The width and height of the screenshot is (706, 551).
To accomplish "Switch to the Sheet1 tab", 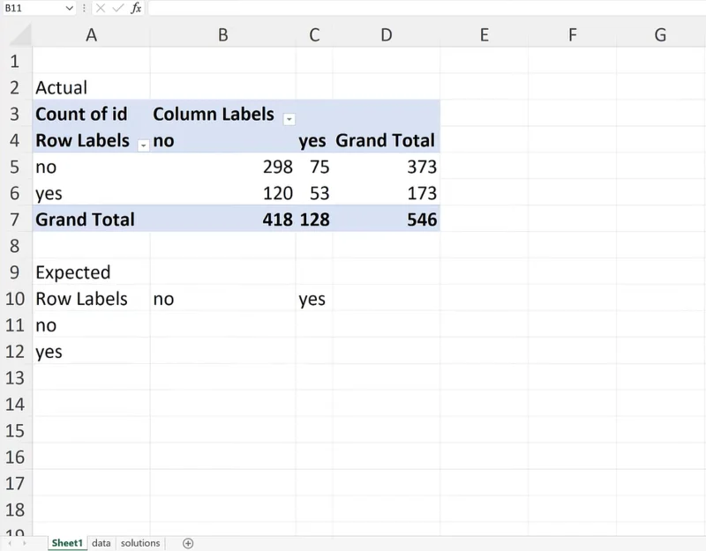I will click(67, 543).
